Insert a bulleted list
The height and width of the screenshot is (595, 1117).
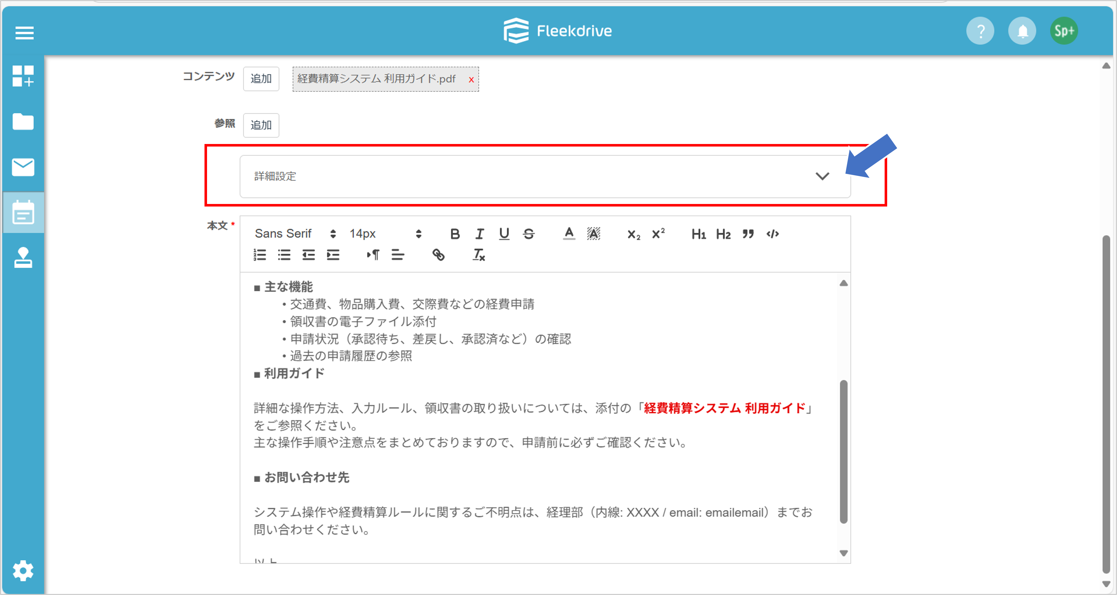point(284,255)
